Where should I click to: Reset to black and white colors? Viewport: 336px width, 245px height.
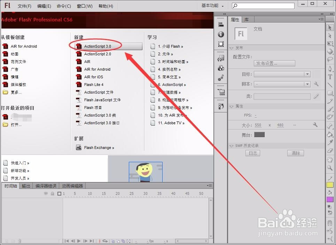pyautogui.click(x=330, y=207)
